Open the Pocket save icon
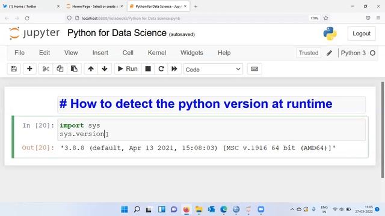385x216 pixels. coord(368,18)
